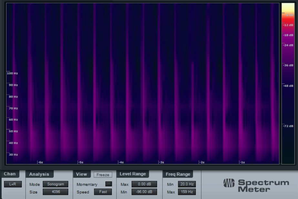The height and width of the screenshot is (199, 298).
Task: Click the -12 dB mark on the level scale
Action: point(288,25)
